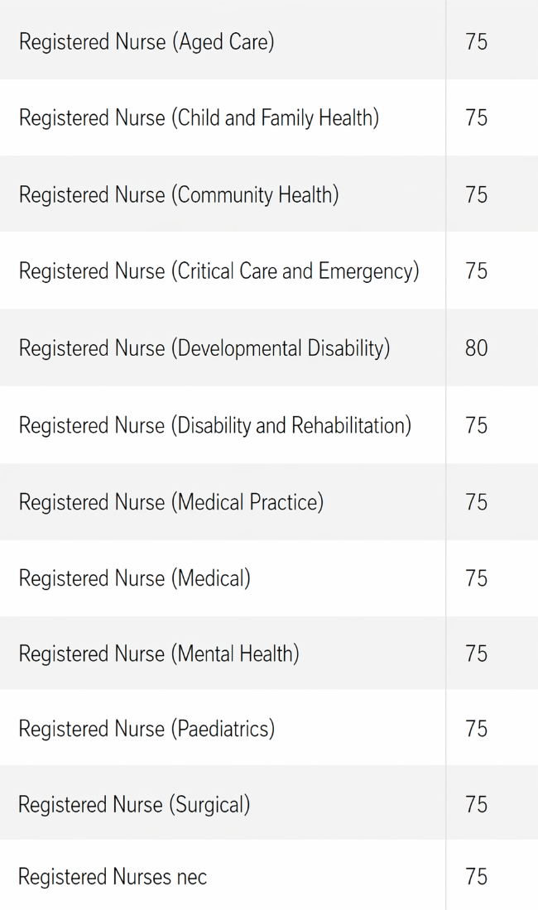538x910 pixels.
Task: Click Registered Nurse (Child and Family Health)
Action: [x=199, y=117]
